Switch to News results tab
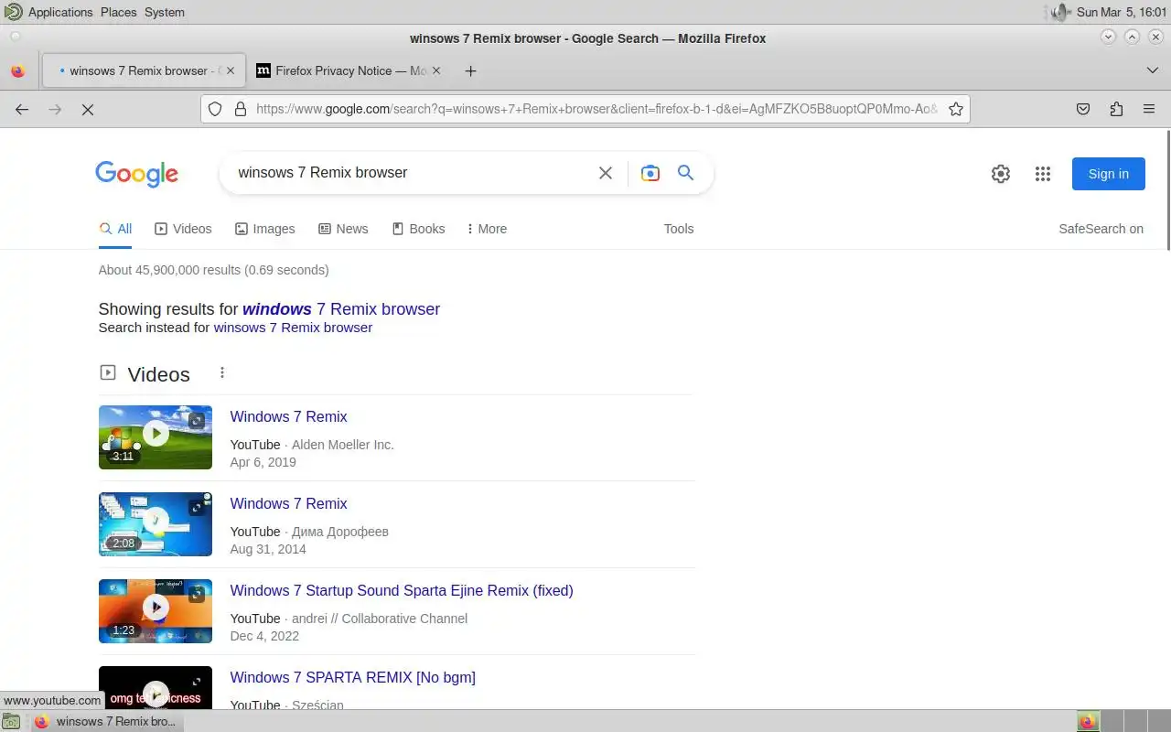1171x732 pixels. 343,229
